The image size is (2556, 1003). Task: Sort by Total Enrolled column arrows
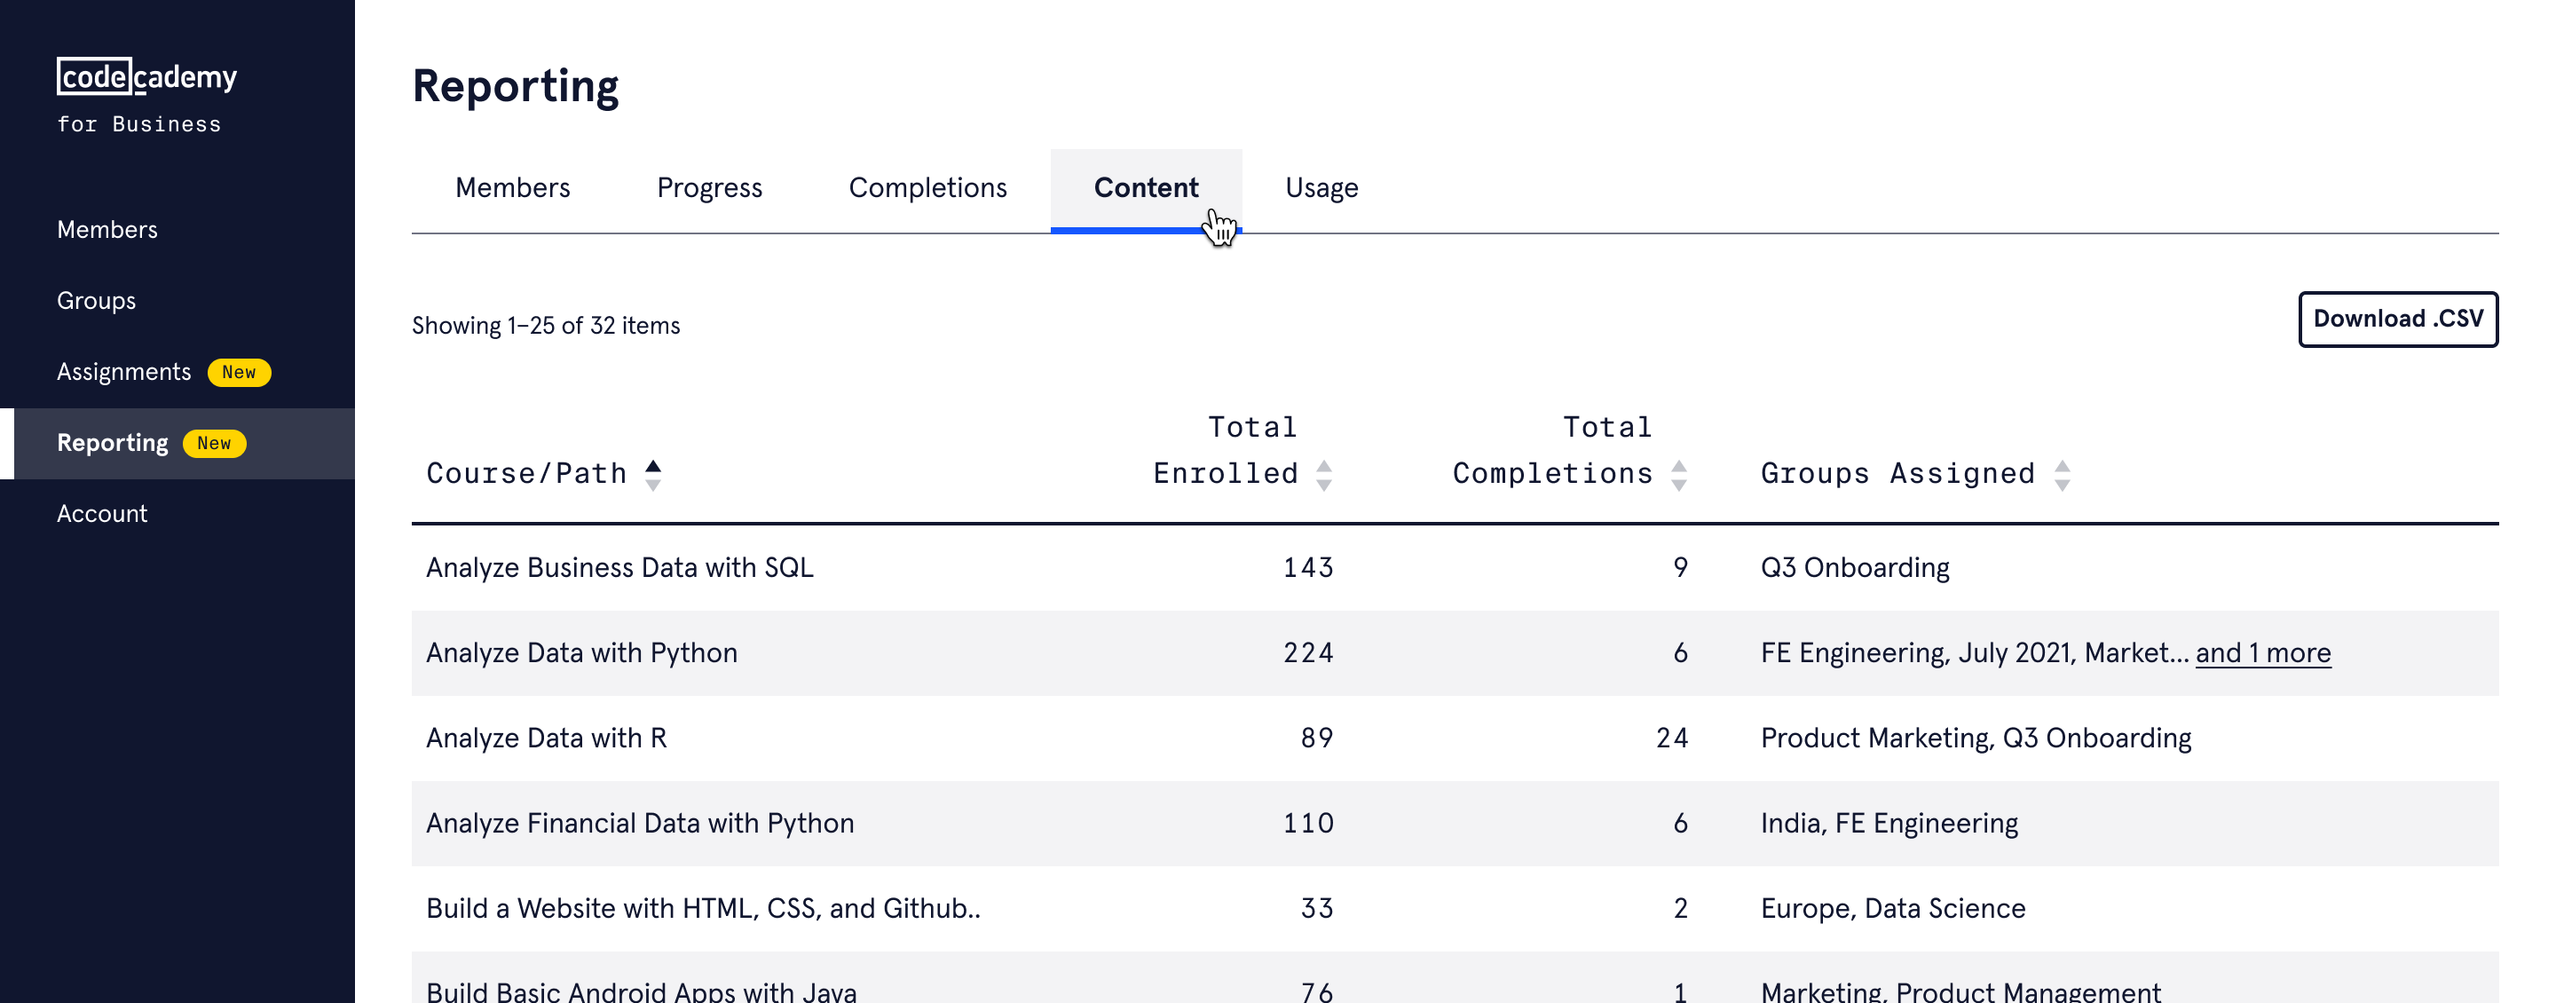[1323, 474]
